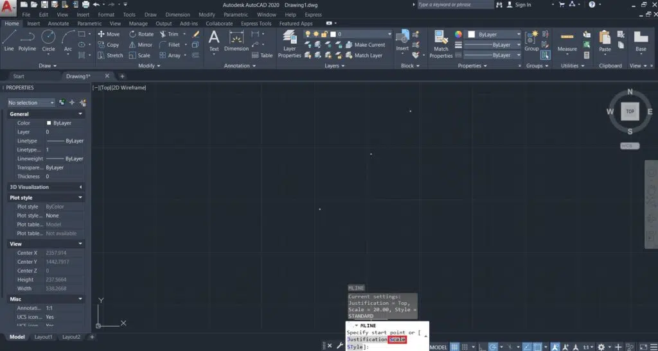This screenshot has width=658, height=351.
Task: Toggle the drawing grid display in status bar
Action: point(454,347)
